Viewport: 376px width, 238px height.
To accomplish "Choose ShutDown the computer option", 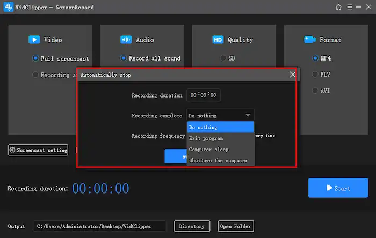I will click(x=220, y=160).
